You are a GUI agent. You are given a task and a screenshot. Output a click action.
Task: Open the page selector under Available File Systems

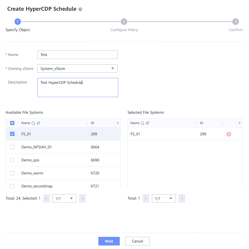point(64,198)
